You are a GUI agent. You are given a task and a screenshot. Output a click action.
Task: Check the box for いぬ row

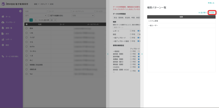coord(27,33)
